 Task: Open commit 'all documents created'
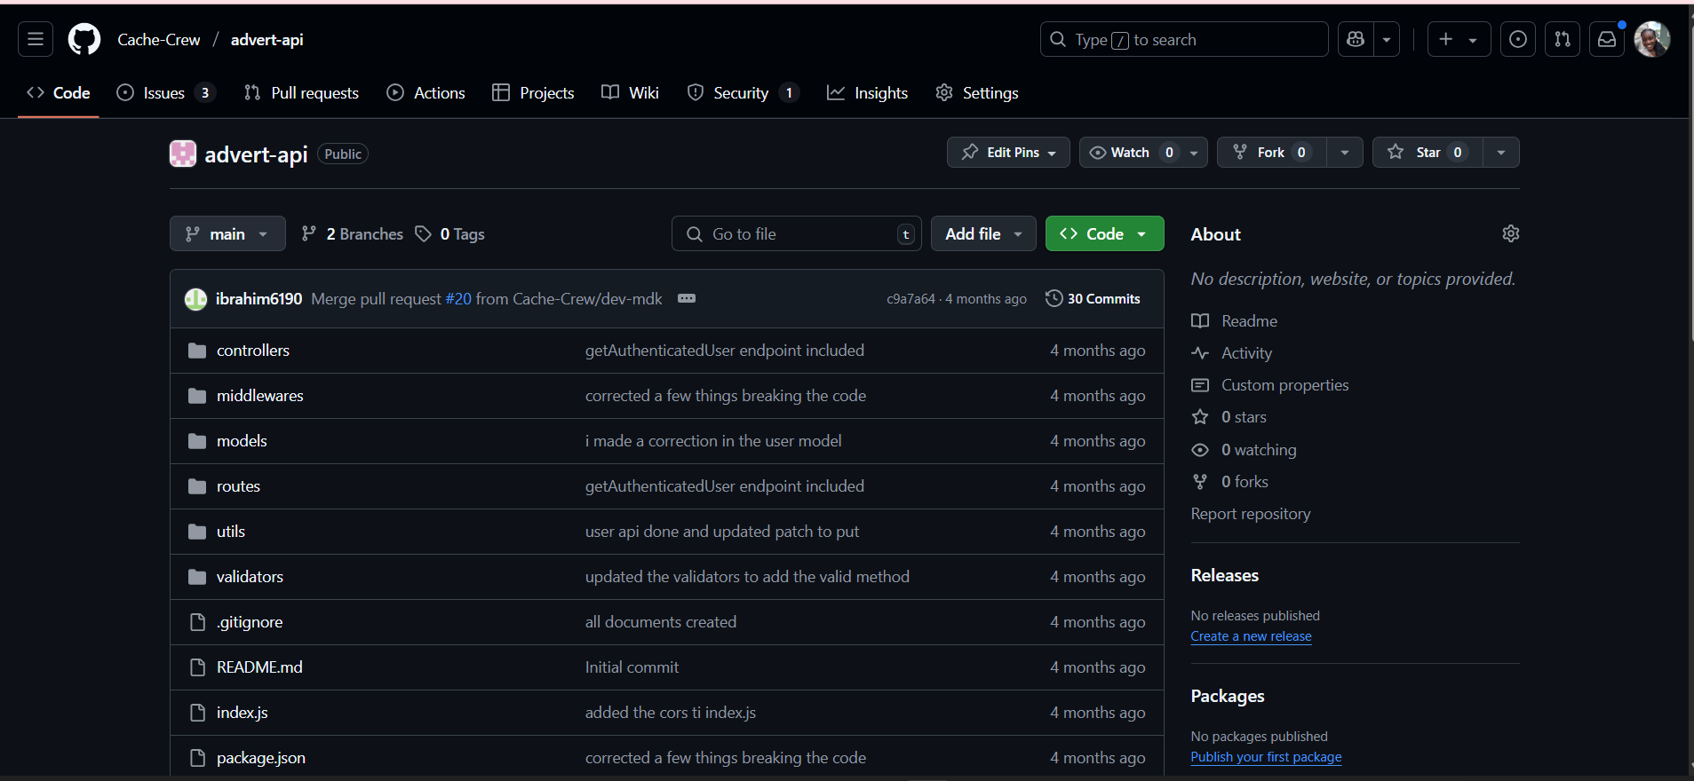coord(661,622)
